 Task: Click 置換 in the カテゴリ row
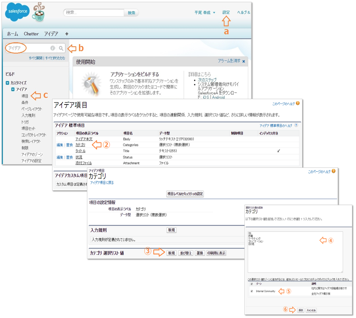coord(69,145)
